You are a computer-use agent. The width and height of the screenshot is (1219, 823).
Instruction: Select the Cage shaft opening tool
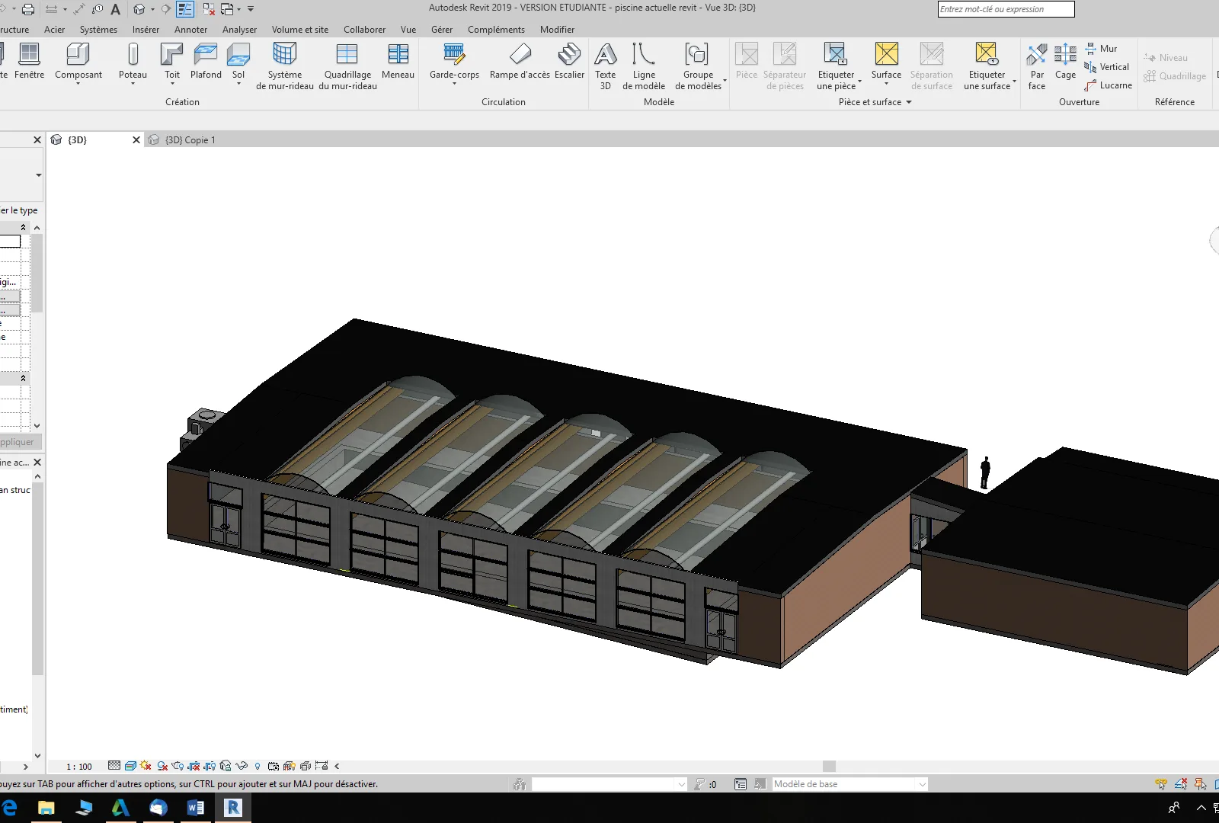tap(1065, 61)
